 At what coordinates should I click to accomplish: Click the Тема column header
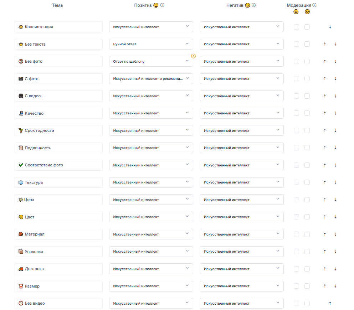point(57,5)
